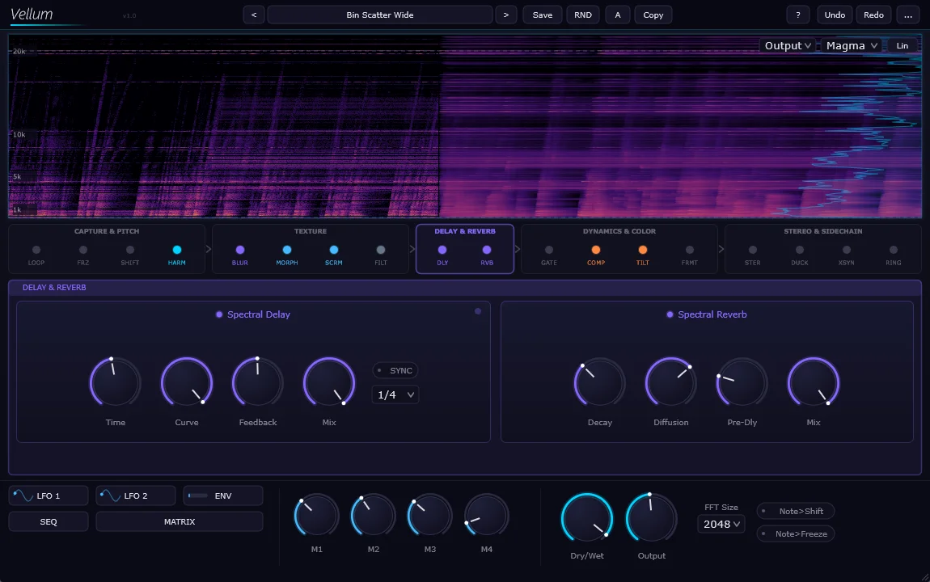Toggle the delay SYNC switch
This screenshot has width=930, height=582.
[395, 370]
